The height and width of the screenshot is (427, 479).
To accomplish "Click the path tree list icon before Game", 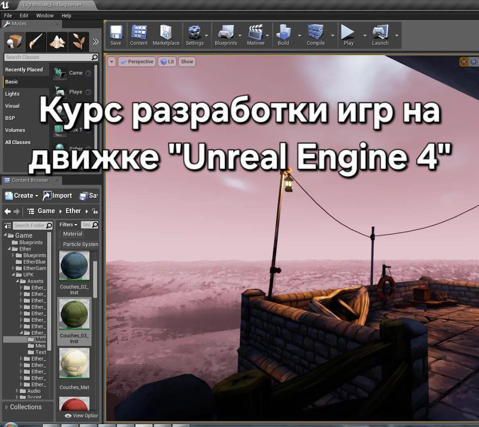I will pyautogui.click(x=31, y=211).
